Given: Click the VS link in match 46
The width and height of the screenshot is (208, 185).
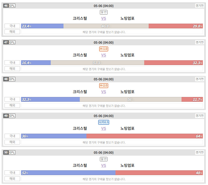Looking at the screenshot, I should tap(104, 18).
